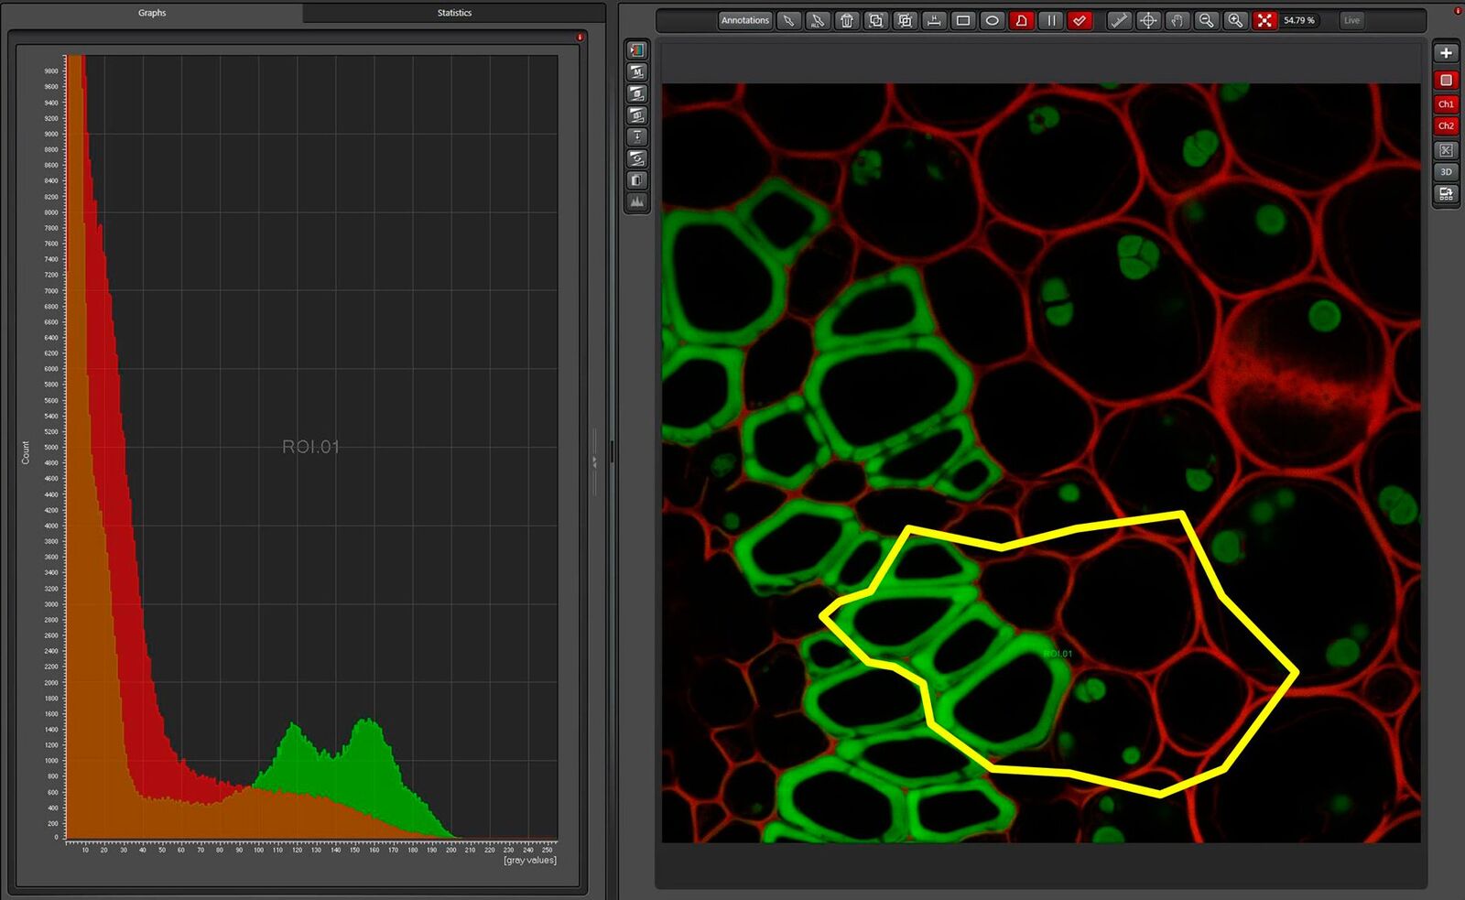Viewport: 1465px width, 900px height.
Task: Click the scissors crop icon
Action: [1446, 150]
